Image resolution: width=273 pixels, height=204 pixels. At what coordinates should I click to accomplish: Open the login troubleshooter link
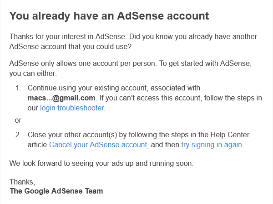click(x=72, y=108)
